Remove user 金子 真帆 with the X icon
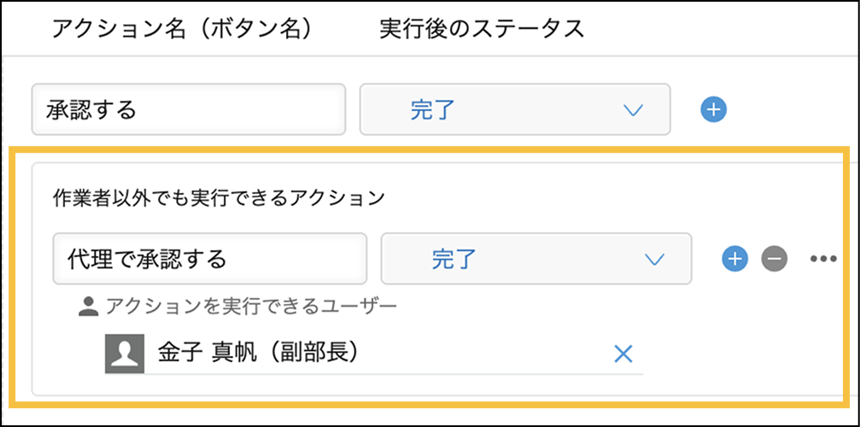The height and width of the screenshot is (427, 860). coord(623,354)
